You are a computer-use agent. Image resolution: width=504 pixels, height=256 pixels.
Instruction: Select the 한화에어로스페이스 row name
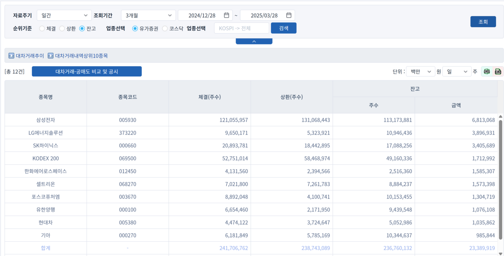pos(46,171)
